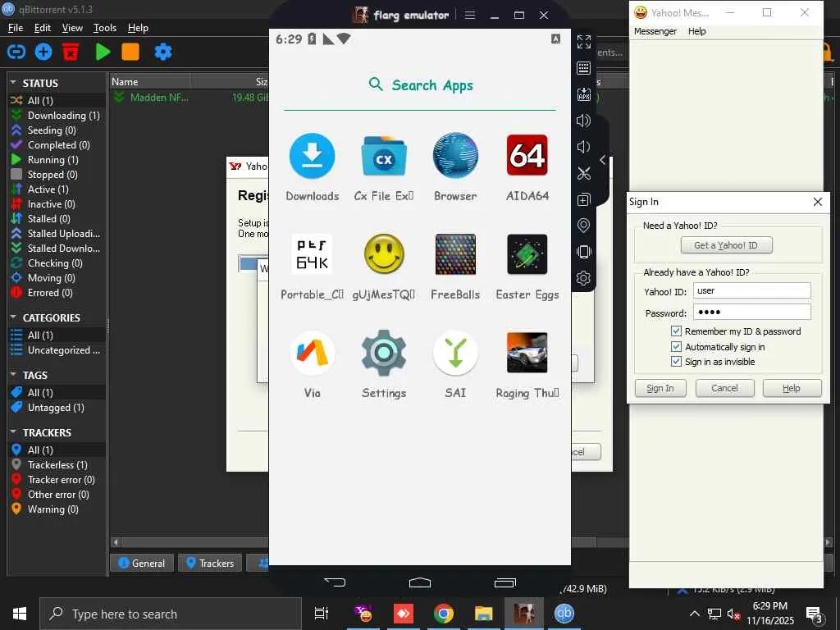Open Yahoo Messenger menu
The image size is (840, 630).
[655, 31]
